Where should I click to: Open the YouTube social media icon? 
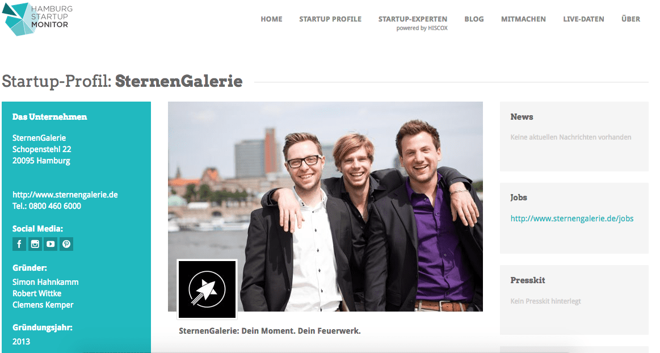[x=51, y=244]
